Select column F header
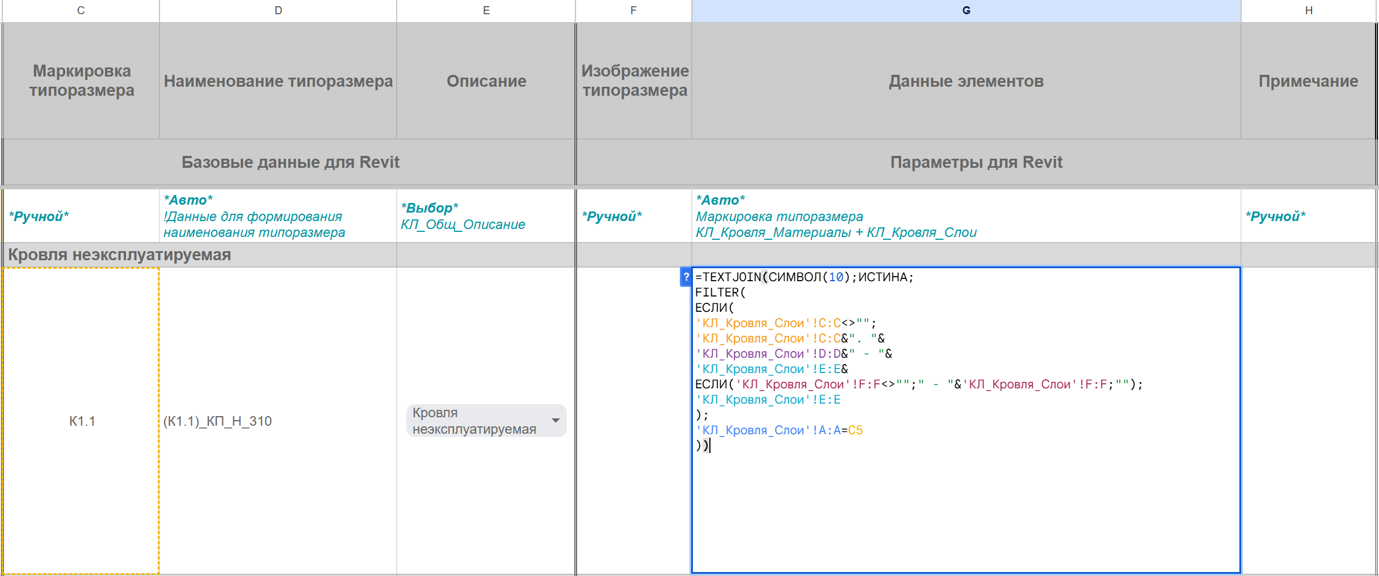 [633, 10]
